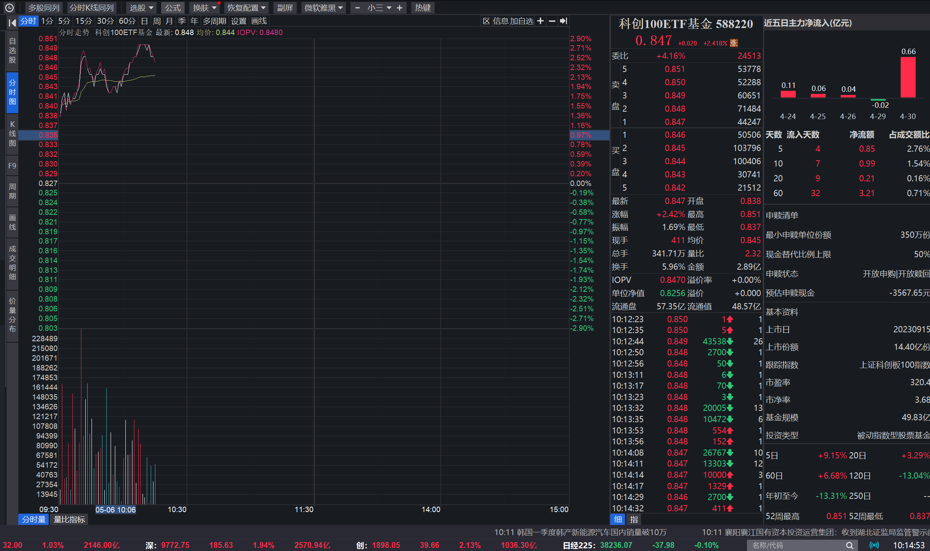Image resolution: width=930 pixels, height=551 pixels.
Task: Click the 副屏 button
Action: point(285,8)
